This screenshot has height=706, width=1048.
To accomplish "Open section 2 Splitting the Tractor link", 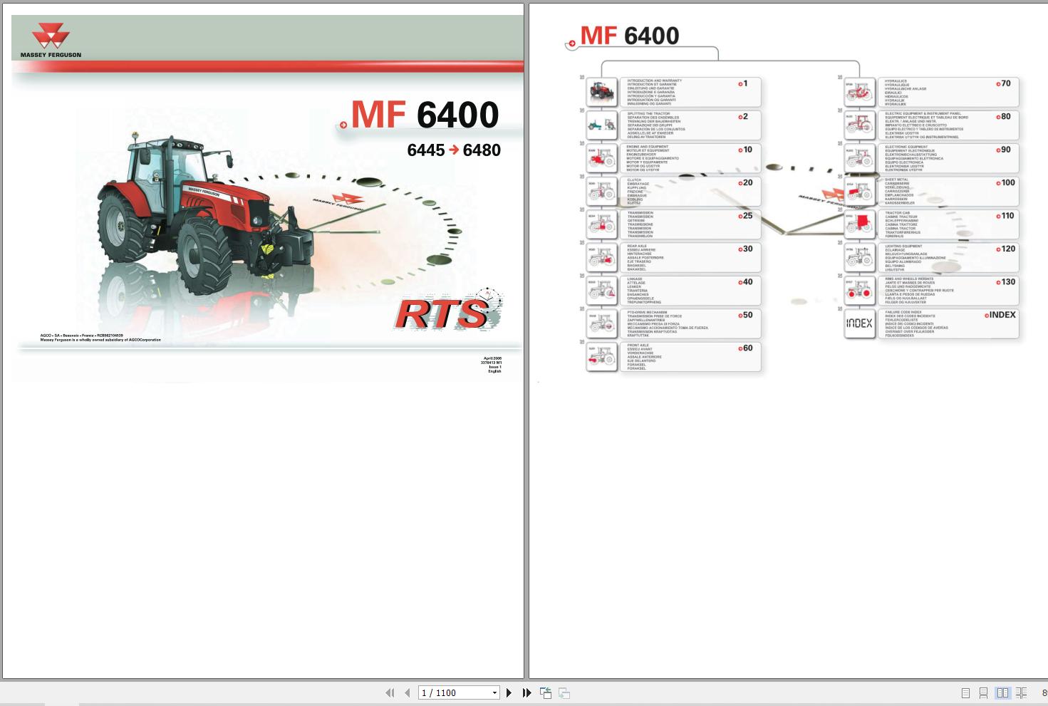I will (x=690, y=125).
